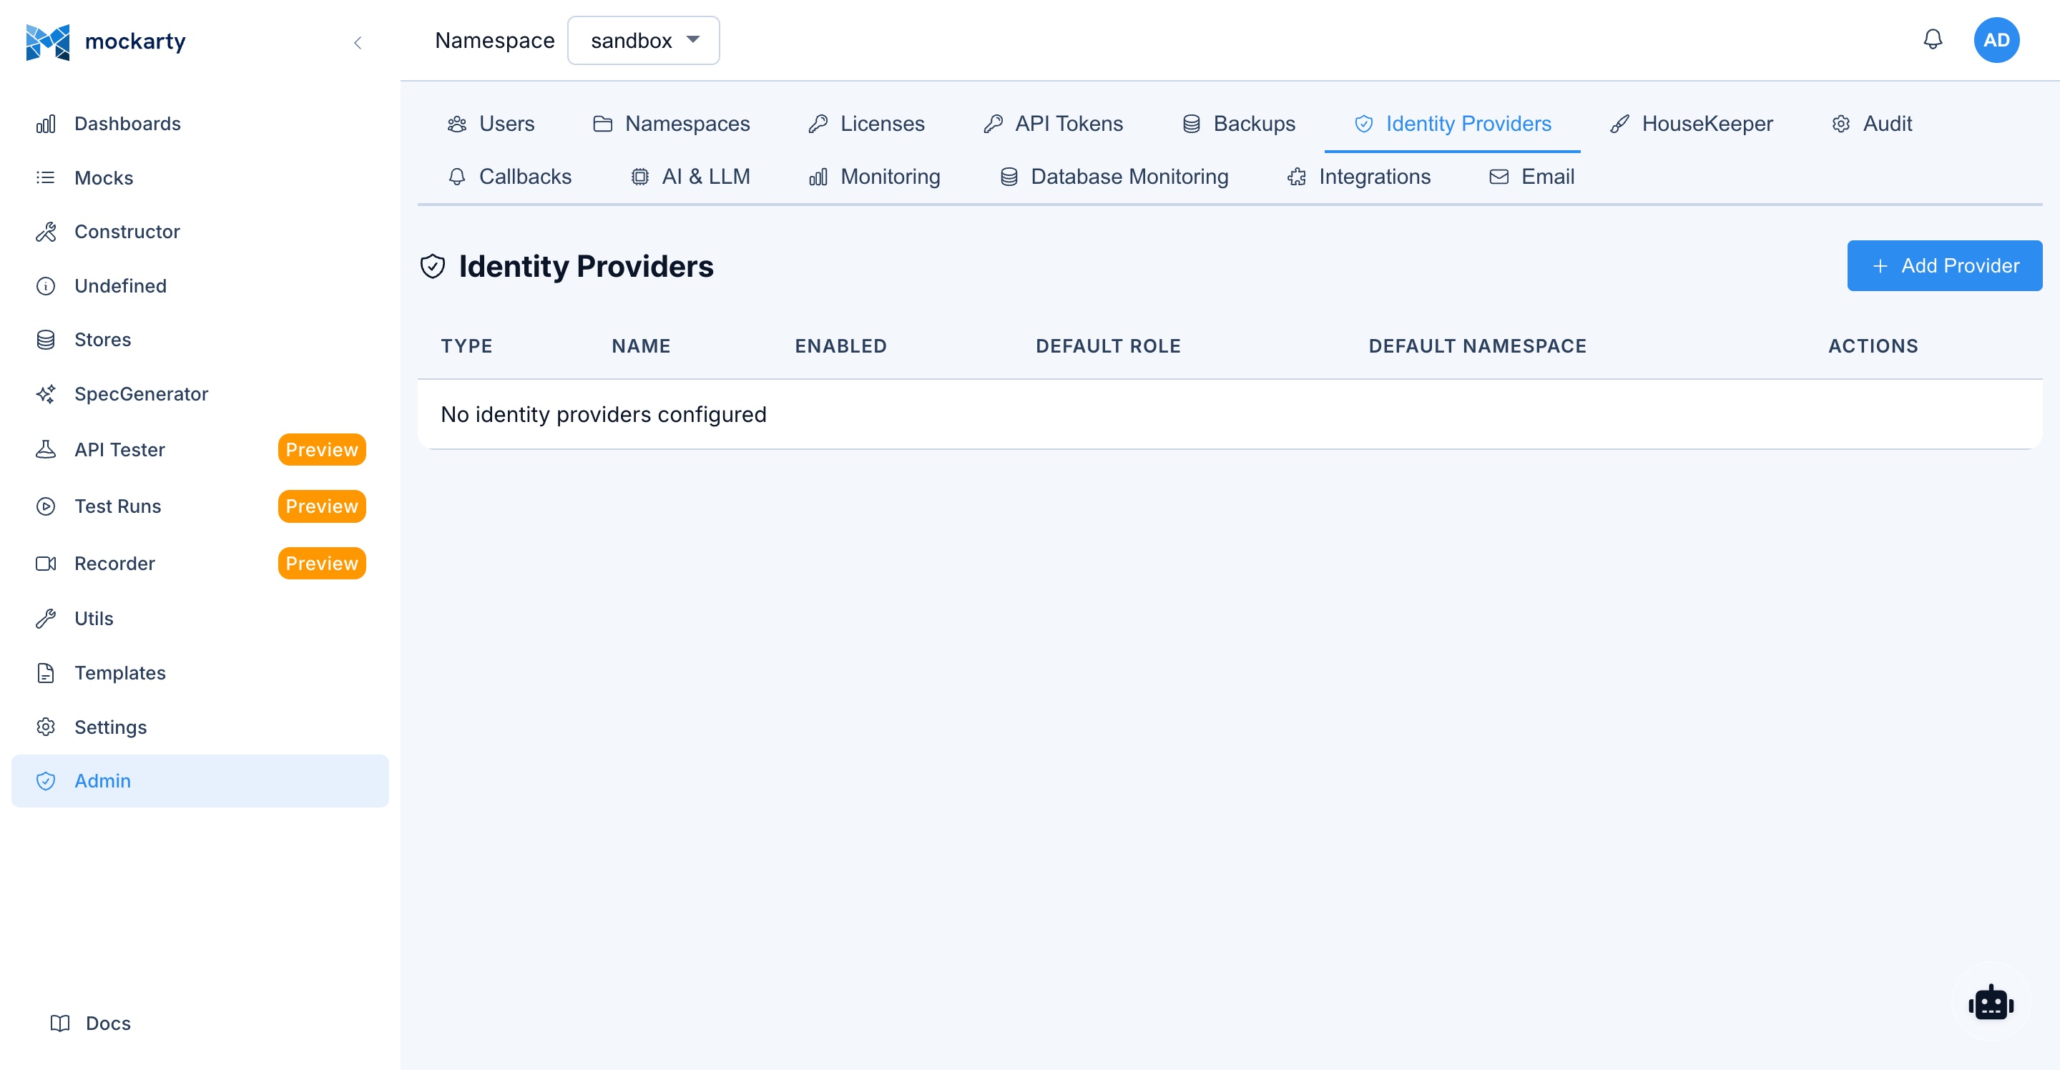The height and width of the screenshot is (1070, 2060).
Task: Click the Test Runs play icon
Action: 46,506
